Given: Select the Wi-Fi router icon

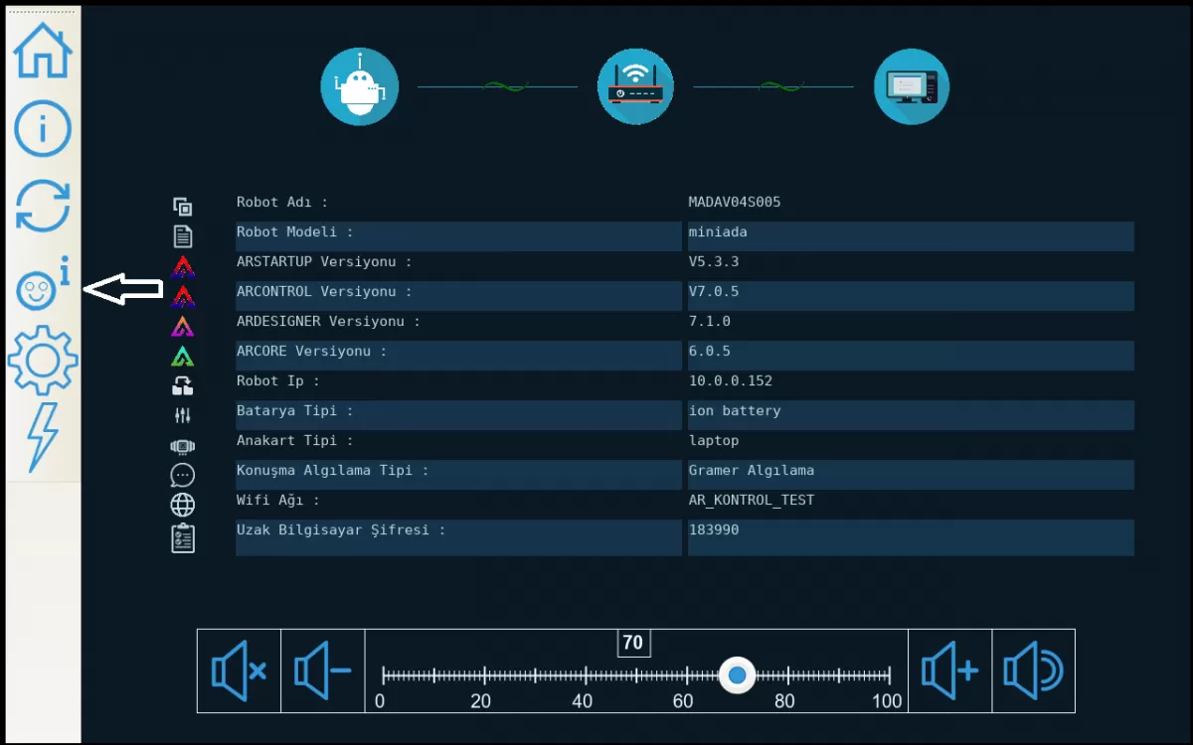Looking at the screenshot, I should (635, 86).
